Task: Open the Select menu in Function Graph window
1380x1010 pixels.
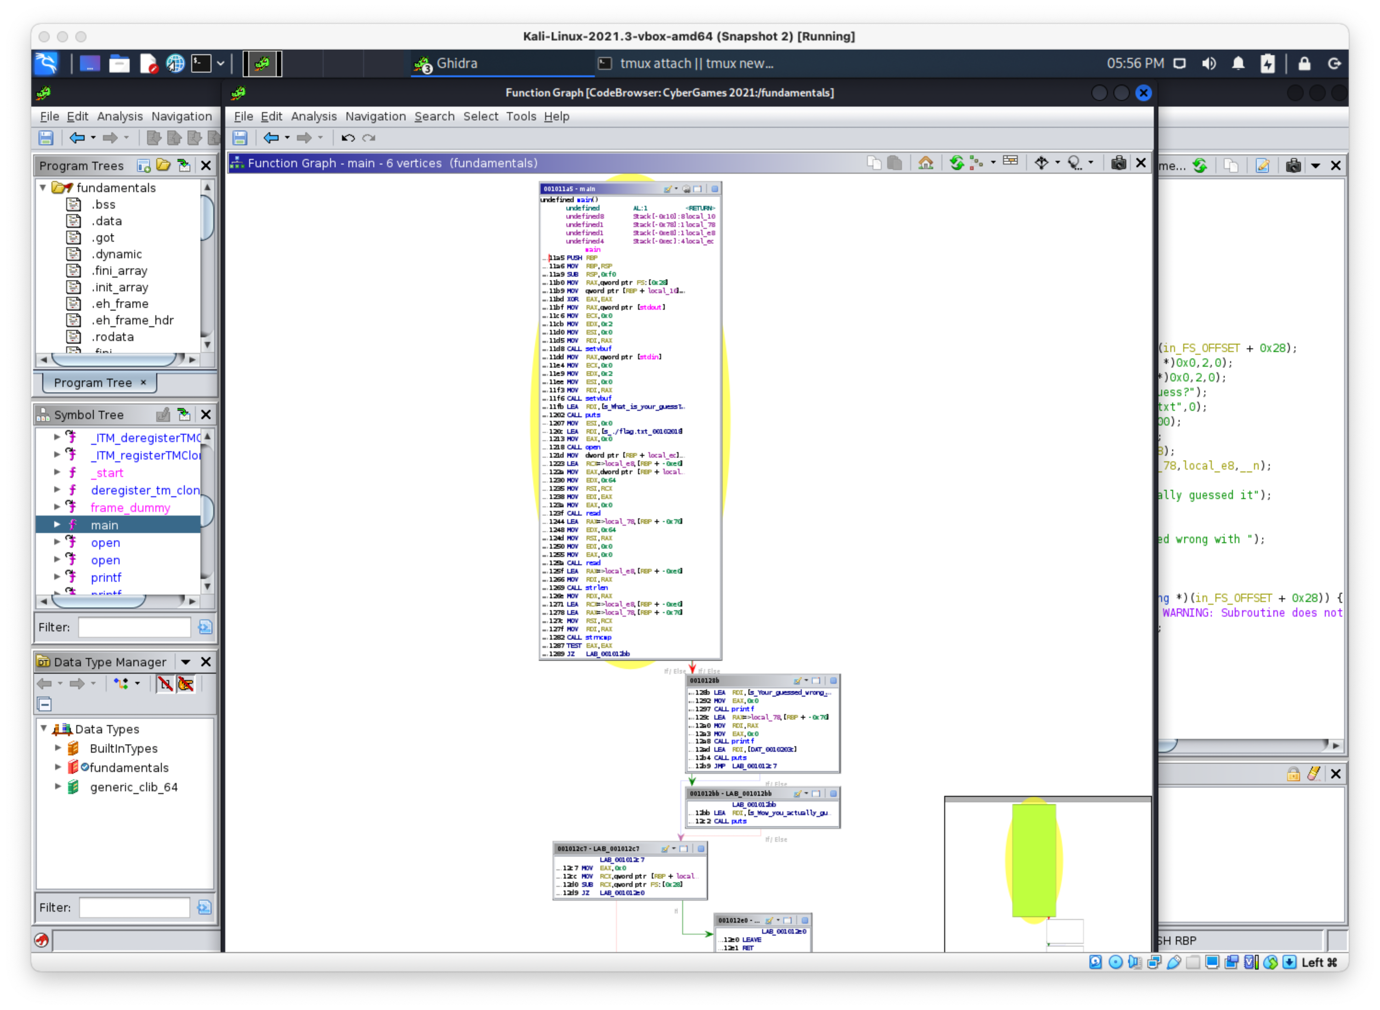Action: coord(480,116)
